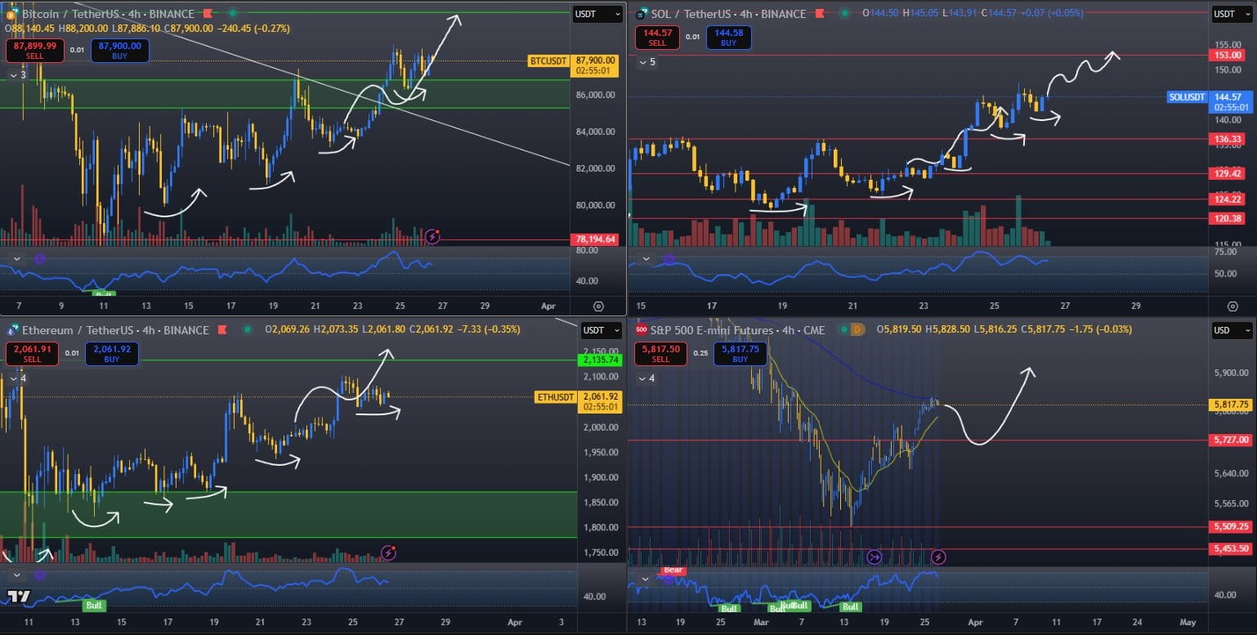
Task: Expand the 5 indicators legend on SOL chart
Action: coord(647,62)
